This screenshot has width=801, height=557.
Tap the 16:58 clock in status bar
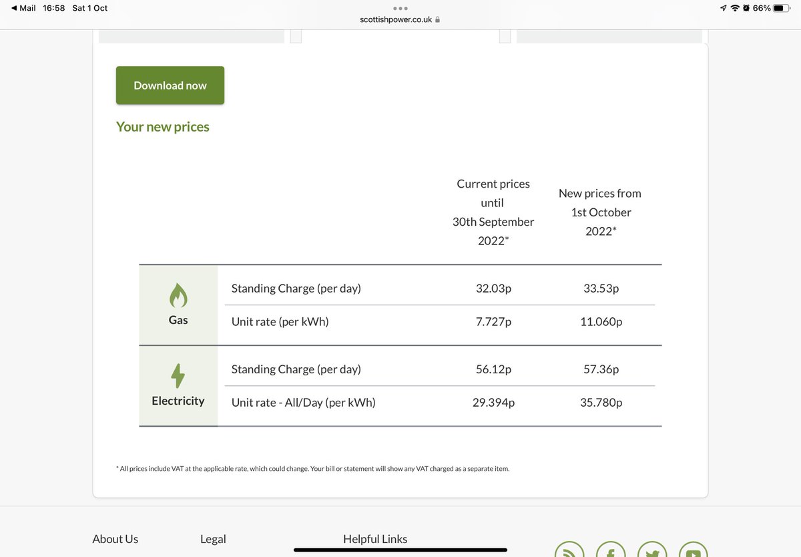click(x=53, y=8)
